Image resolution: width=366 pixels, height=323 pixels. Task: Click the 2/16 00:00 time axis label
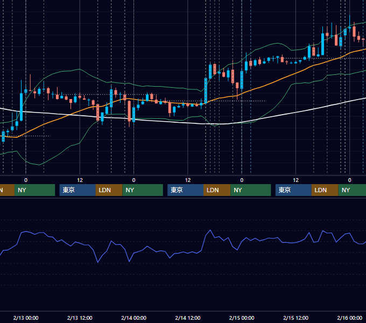tap(350, 318)
